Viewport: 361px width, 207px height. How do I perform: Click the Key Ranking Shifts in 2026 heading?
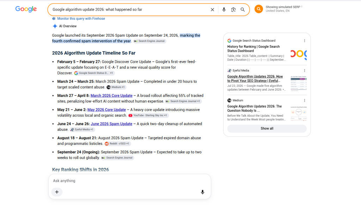(81, 170)
